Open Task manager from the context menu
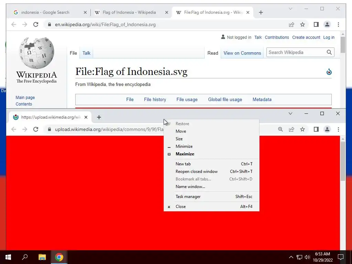 point(211,197)
